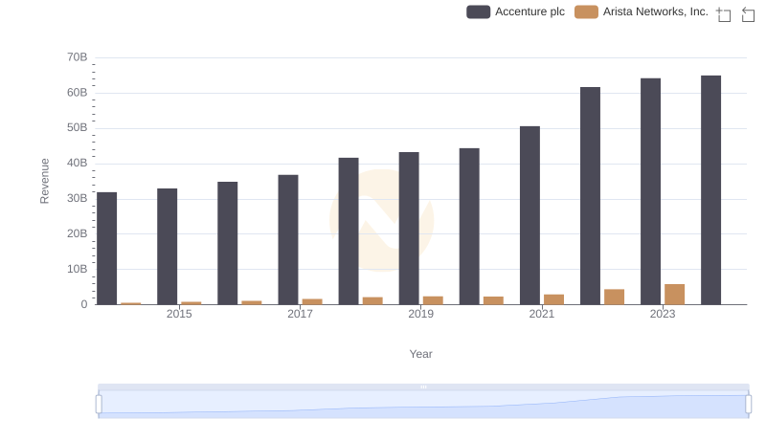Click the 20B y-axis label
766x441 pixels.
point(78,233)
